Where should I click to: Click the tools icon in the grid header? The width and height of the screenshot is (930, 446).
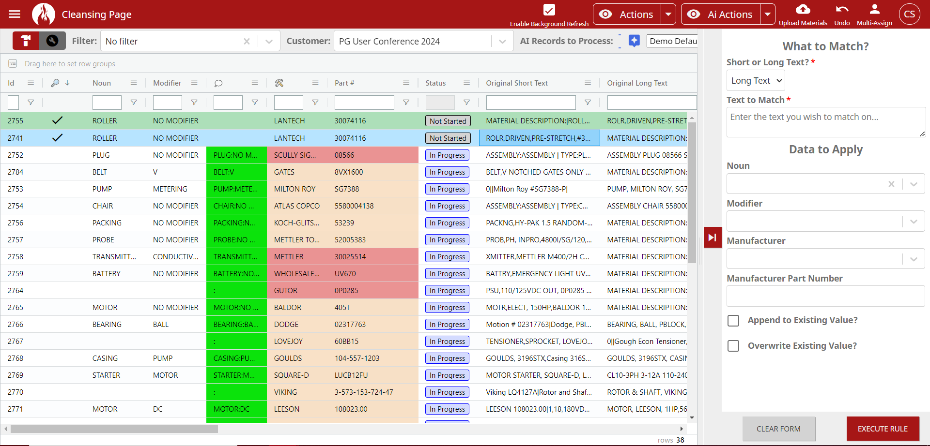tap(279, 83)
